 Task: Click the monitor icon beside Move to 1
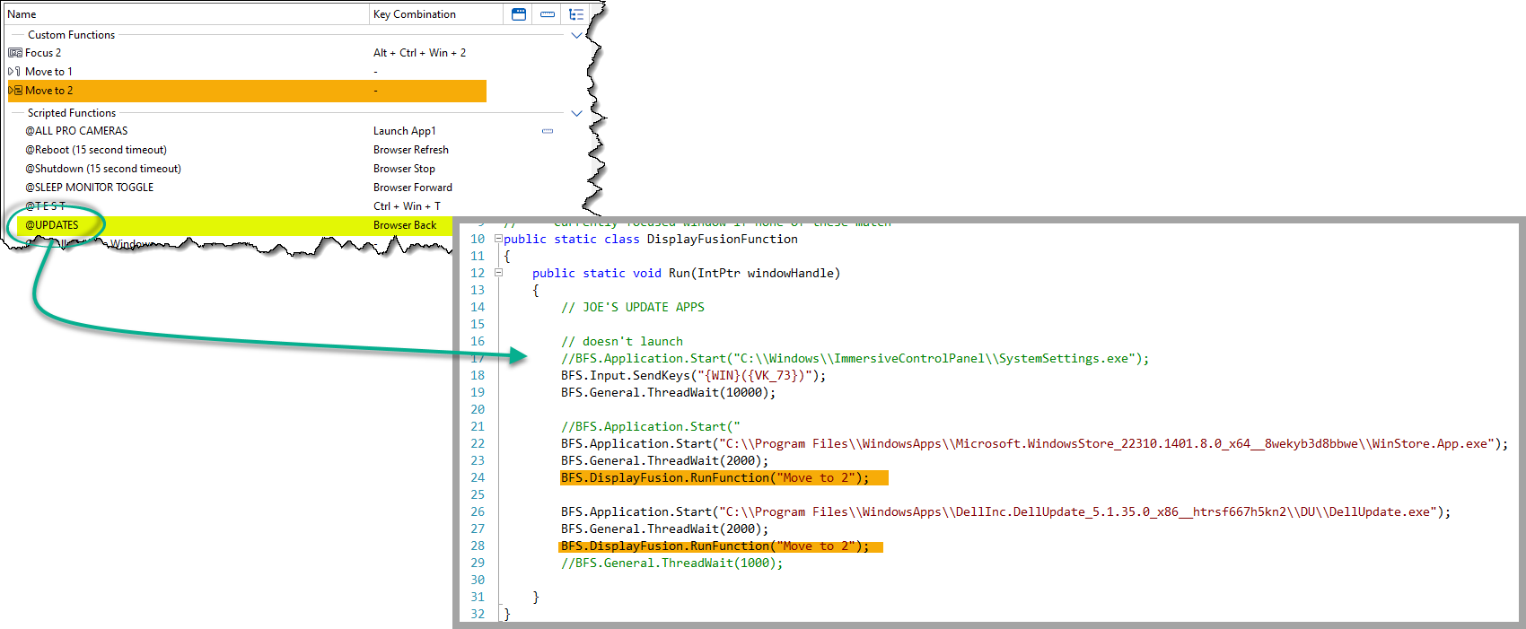point(14,72)
